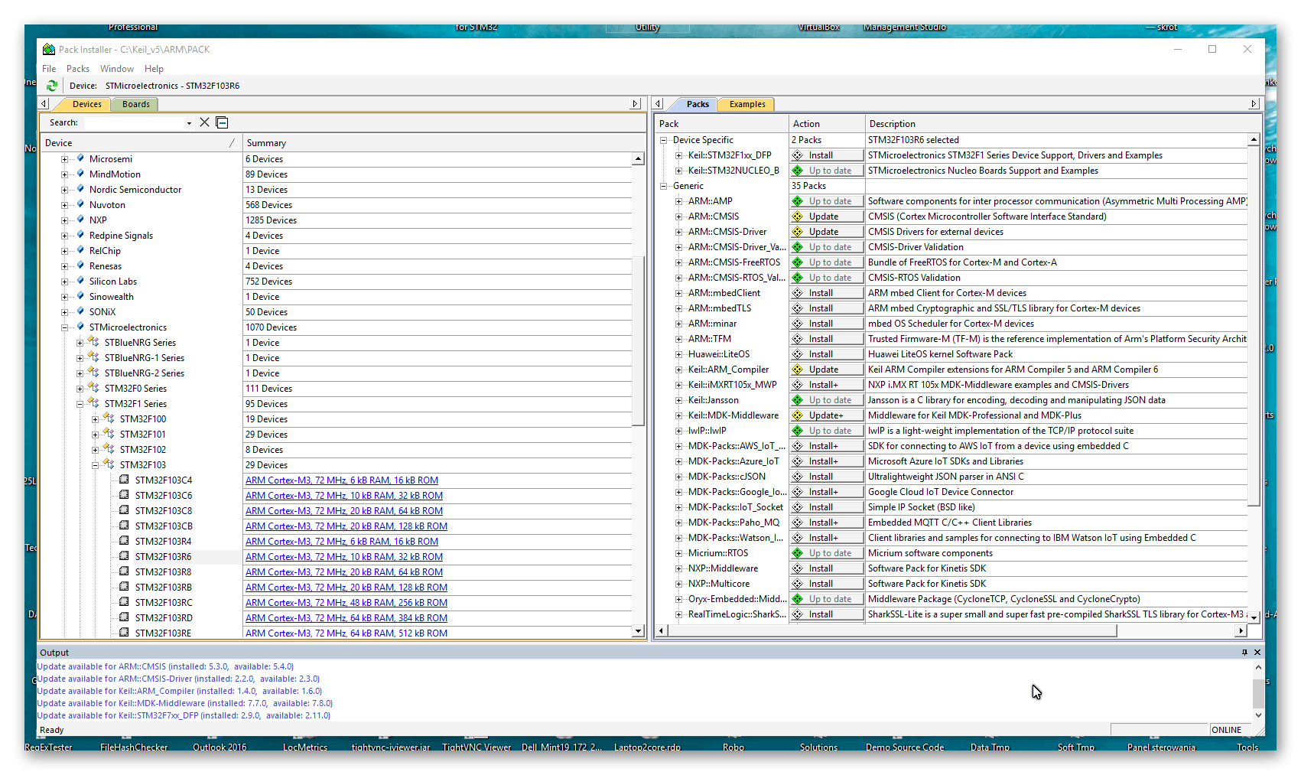The height and width of the screenshot is (775, 1301).
Task: Update the ARM::CMSIS pack
Action: [x=827, y=217]
